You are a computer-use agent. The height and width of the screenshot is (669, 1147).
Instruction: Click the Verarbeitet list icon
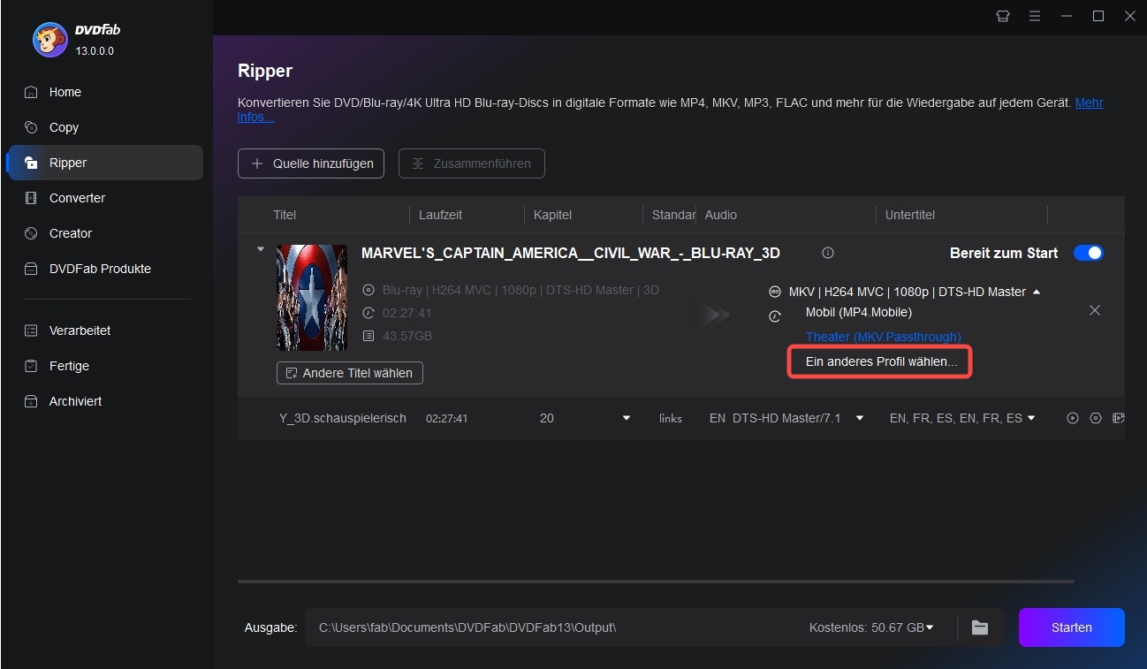[32, 331]
